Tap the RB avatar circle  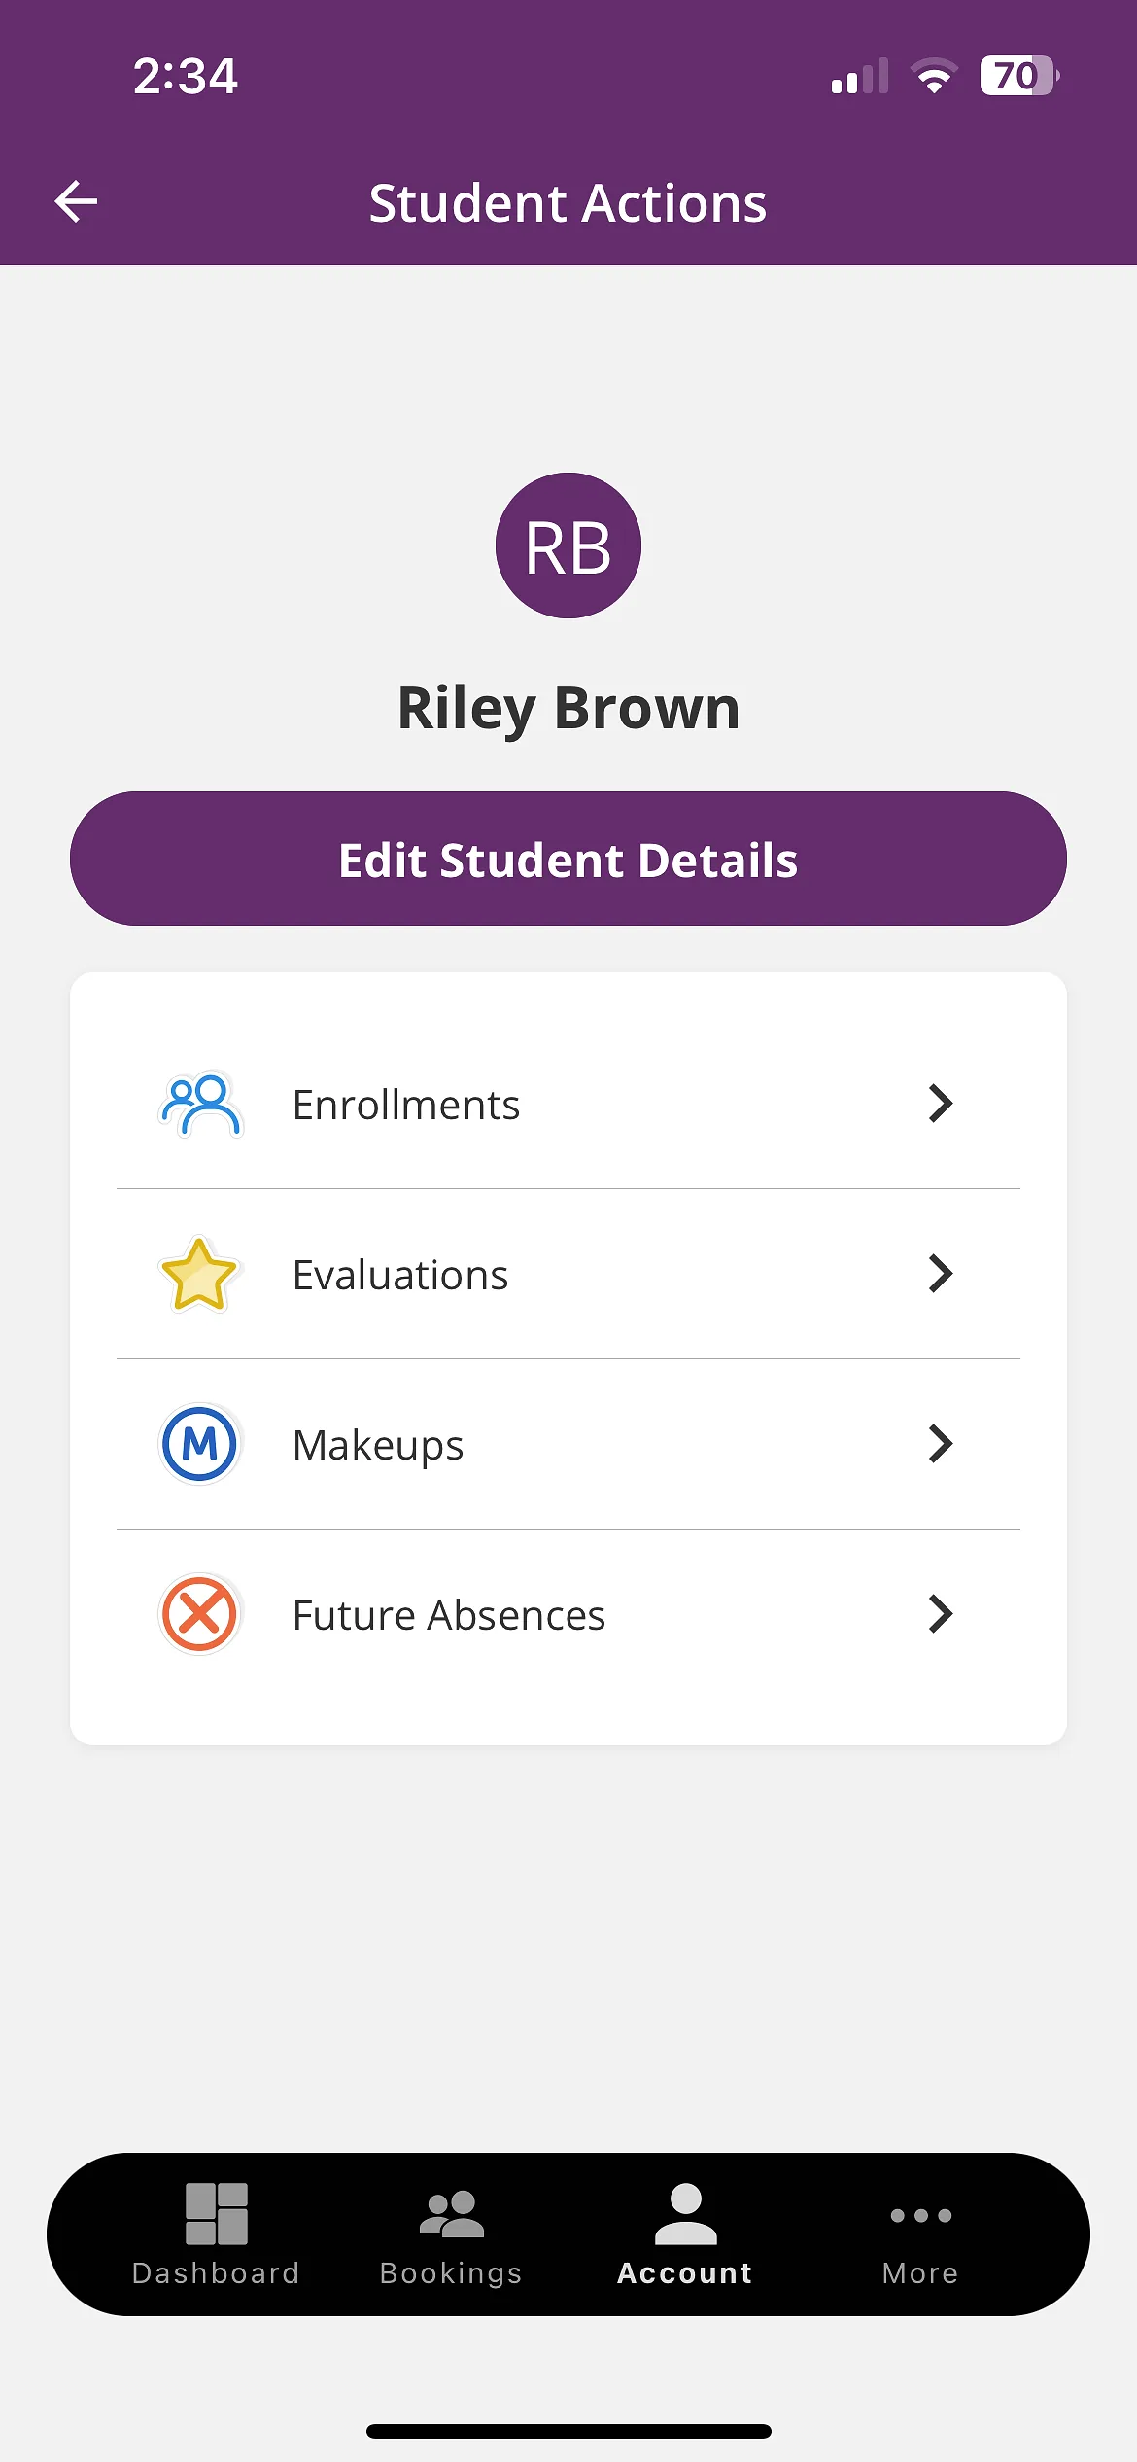(x=568, y=545)
